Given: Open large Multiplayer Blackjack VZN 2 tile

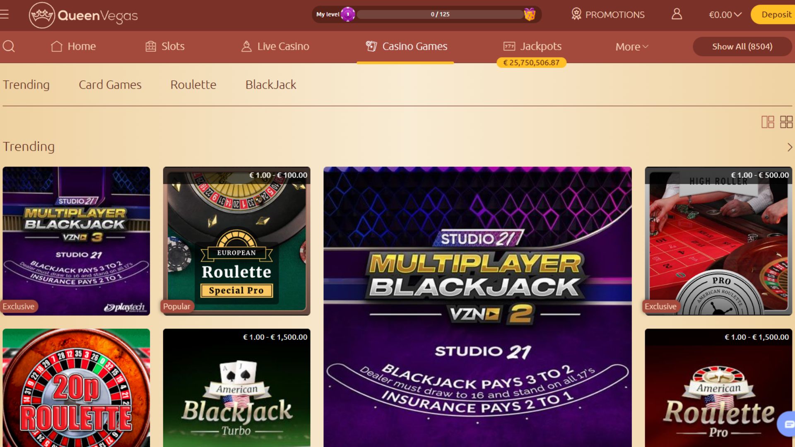Looking at the screenshot, I should click(x=477, y=307).
